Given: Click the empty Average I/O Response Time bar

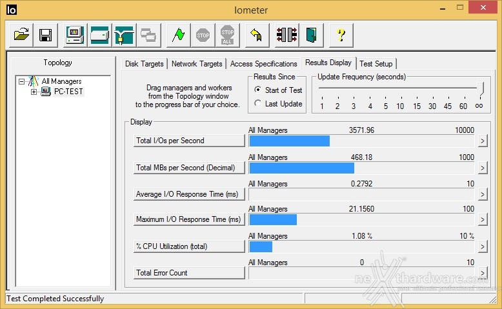Looking at the screenshot, I should click(x=361, y=195).
